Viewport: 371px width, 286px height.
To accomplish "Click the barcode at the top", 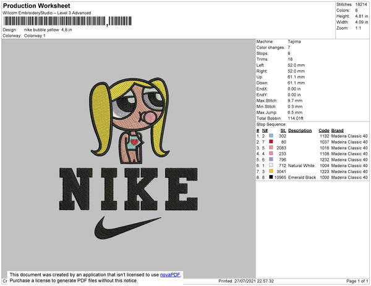I will 67,21.
